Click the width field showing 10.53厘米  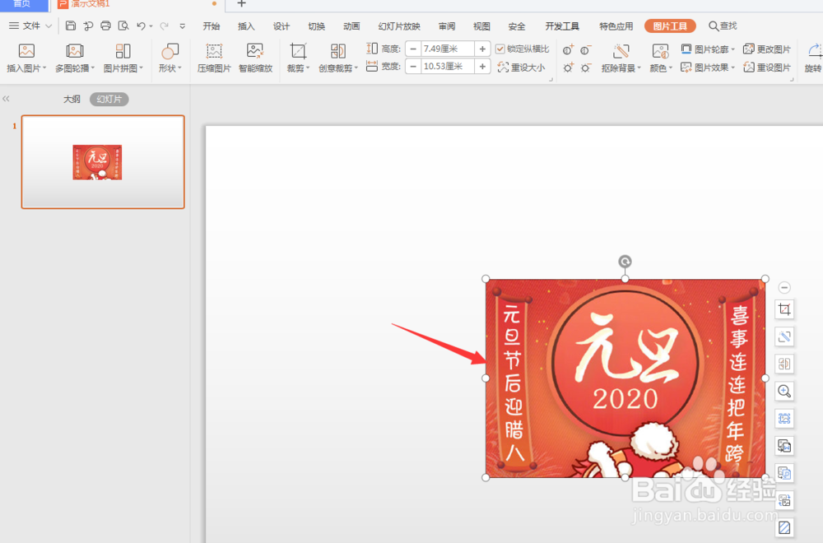click(447, 67)
